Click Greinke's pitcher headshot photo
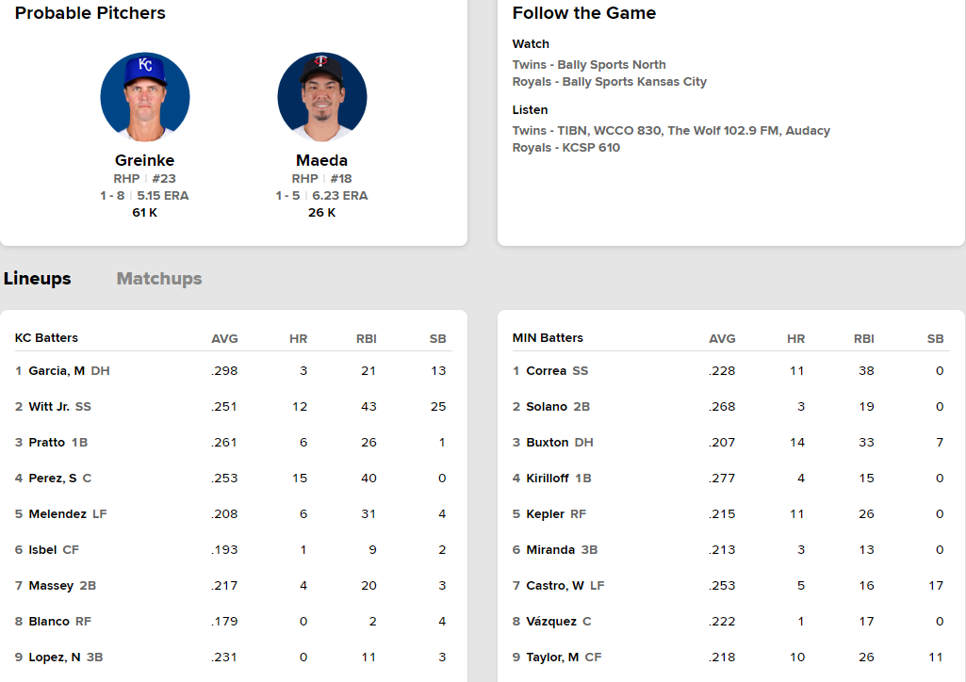The width and height of the screenshot is (966, 682). [145, 97]
